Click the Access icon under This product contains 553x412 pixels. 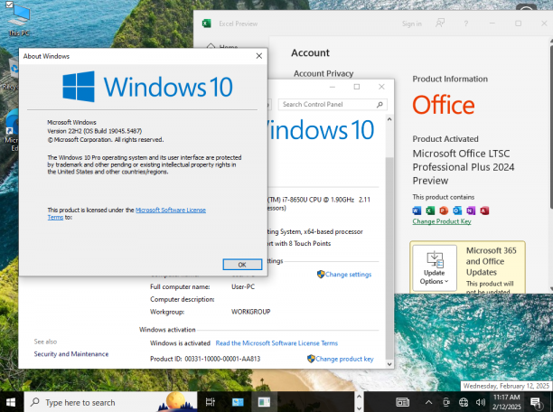point(484,211)
